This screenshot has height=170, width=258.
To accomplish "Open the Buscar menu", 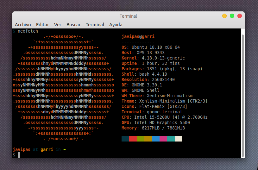I will pos(73,25).
